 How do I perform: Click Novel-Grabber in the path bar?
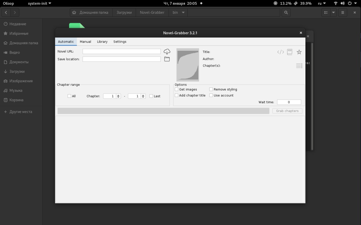click(152, 12)
